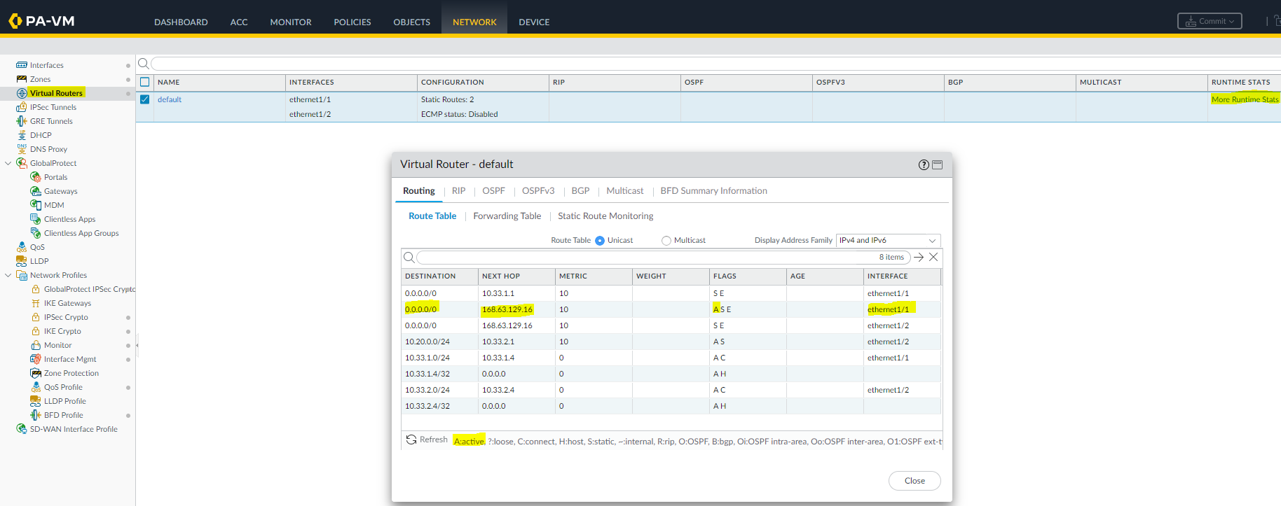The width and height of the screenshot is (1281, 506).
Task: Collapse the Network Profiles tree node
Action: [x=8, y=275]
